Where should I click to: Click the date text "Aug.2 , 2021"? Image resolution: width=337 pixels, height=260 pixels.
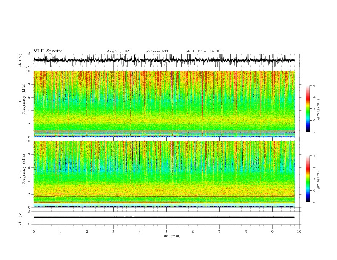[119, 51]
